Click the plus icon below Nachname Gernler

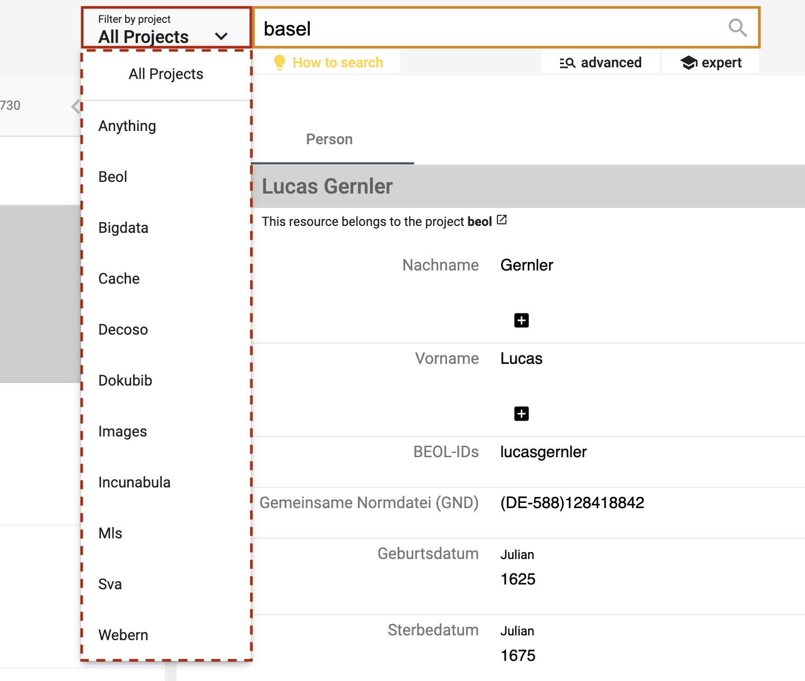[x=521, y=320]
